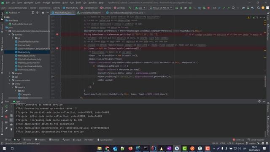Open Project panel settings gear
The image size is (270, 152).
pos(43,13)
